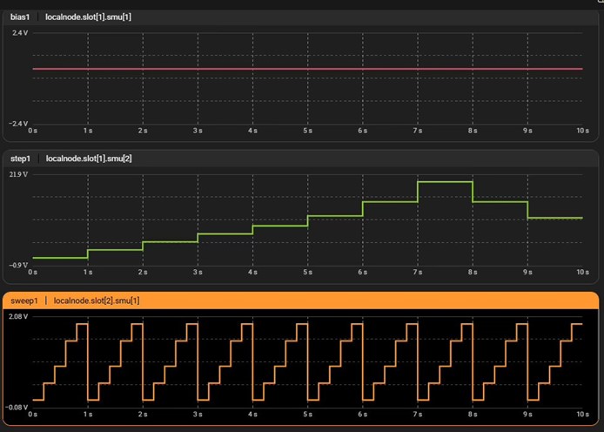Image resolution: width=604 pixels, height=432 pixels.
Task: Select the step1 channel label
Action: (21, 159)
